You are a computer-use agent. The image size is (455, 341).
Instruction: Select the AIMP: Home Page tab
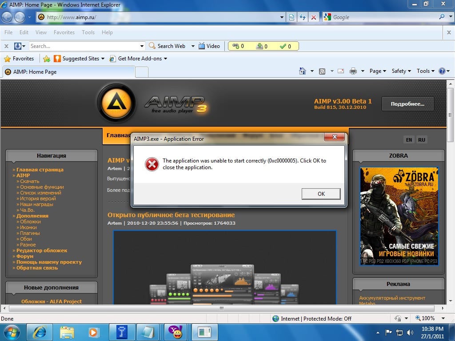[69, 72]
